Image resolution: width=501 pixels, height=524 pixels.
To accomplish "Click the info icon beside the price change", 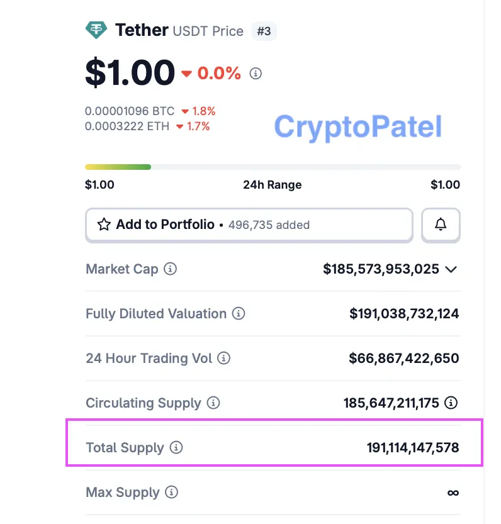I will (x=256, y=74).
